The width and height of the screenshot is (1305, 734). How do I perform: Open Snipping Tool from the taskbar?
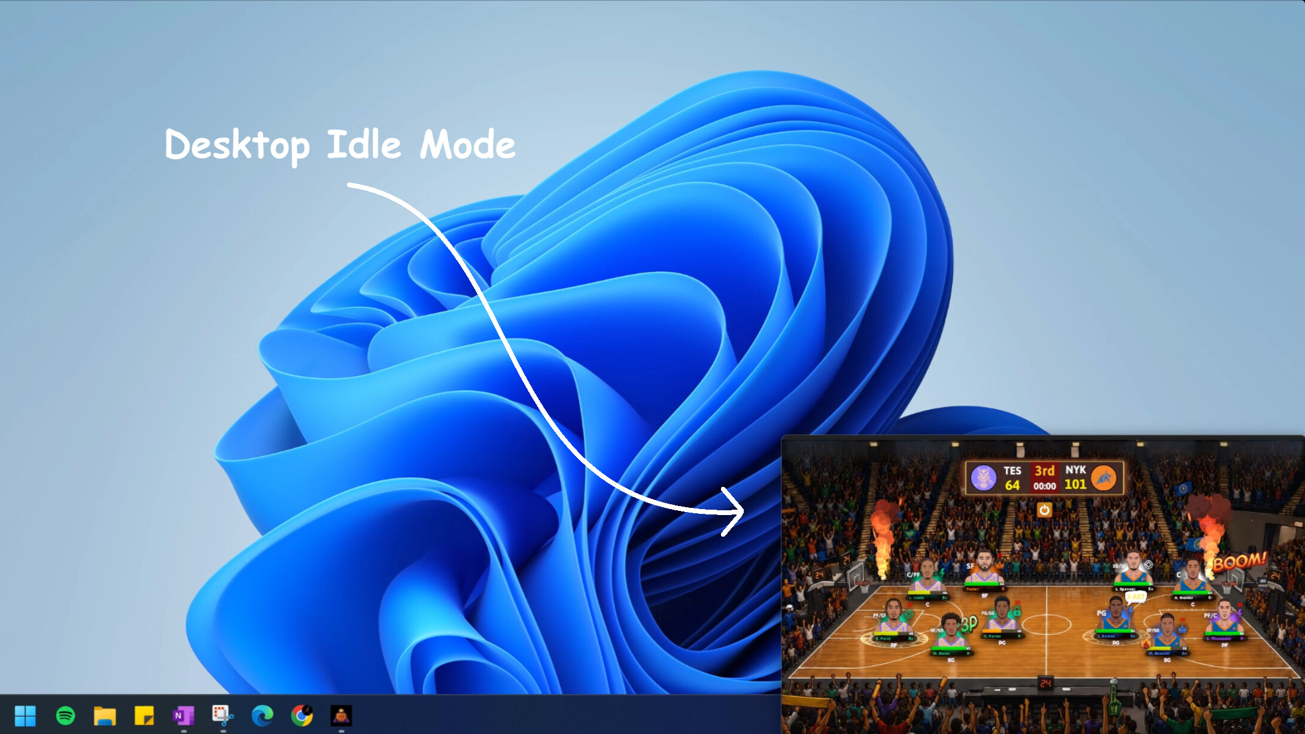pos(223,715)
